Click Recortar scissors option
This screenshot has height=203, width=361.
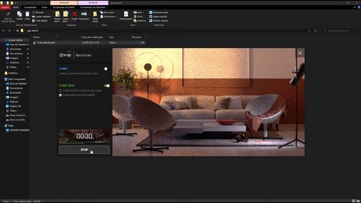tap(38, 12)
